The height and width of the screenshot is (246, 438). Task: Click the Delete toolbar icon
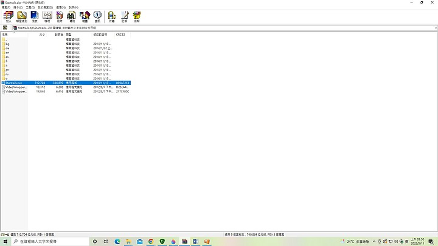tap(60, 17)
